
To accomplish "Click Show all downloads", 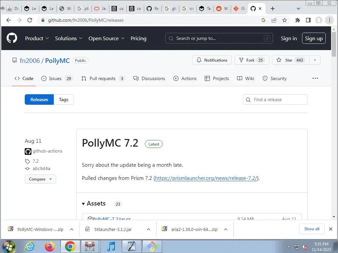I will [312, 229].
